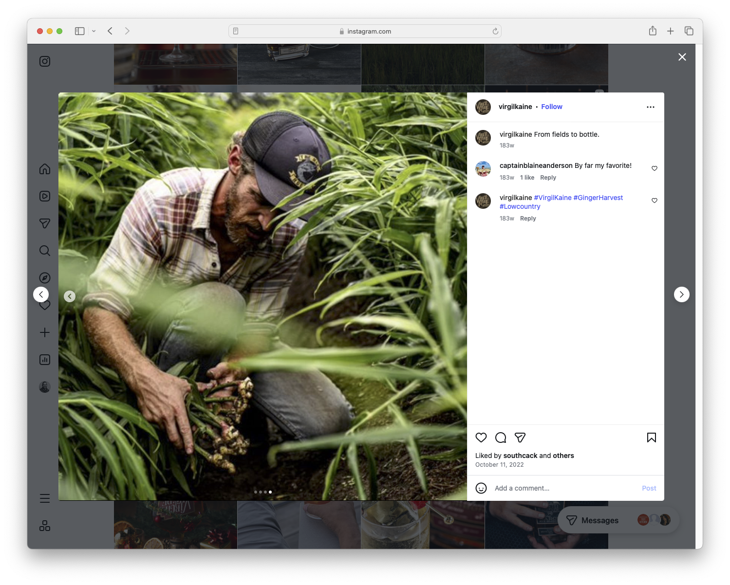
Task: Show previous photo in the carousel
Action: 70,296
